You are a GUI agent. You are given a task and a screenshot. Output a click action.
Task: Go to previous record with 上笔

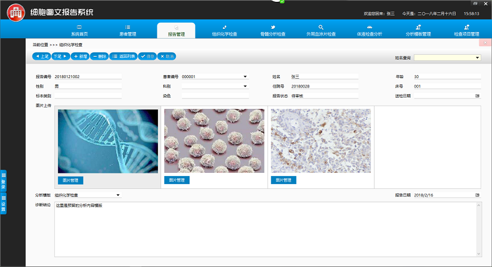click(41, 57)
